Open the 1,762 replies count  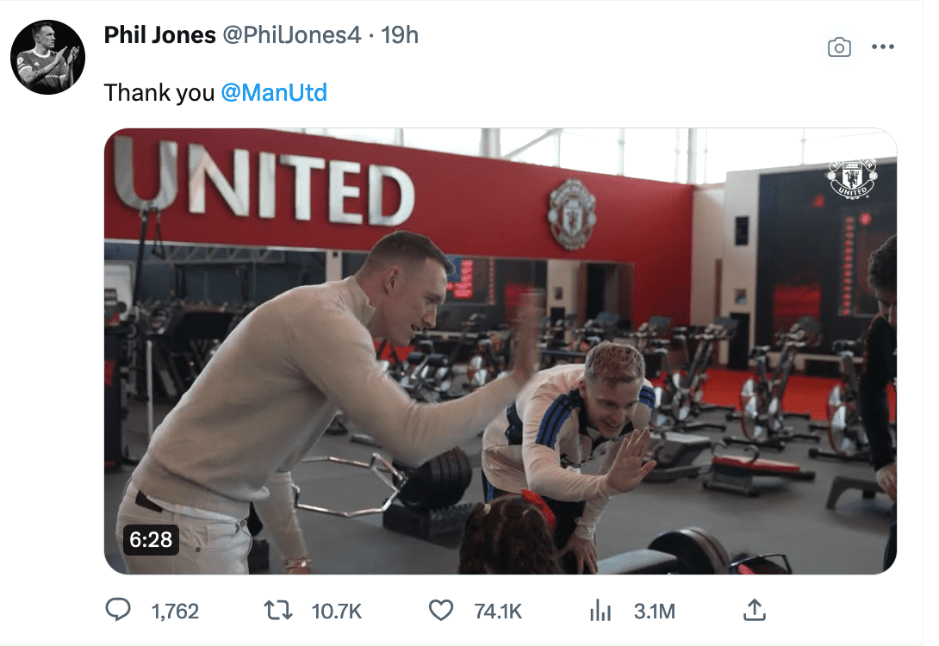click(x=175, y=612)
